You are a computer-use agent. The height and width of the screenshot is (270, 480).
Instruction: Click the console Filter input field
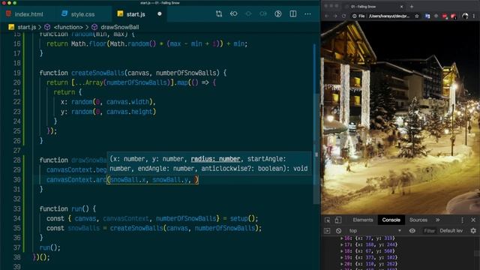tap(429, 231)
